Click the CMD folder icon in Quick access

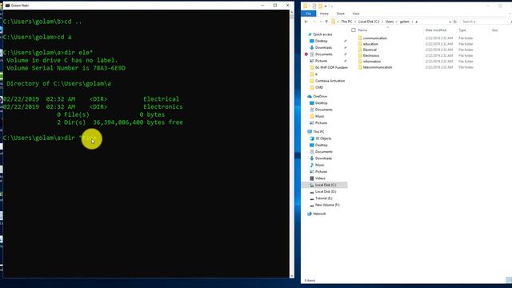pyautogui.click(x=312, y=87)
